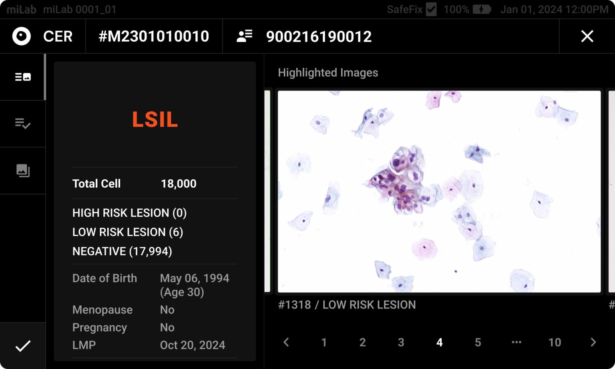The height and width of the screenshot is (369, 615).
Task: Click the CER cartridge circle icon
Action: 22,36
